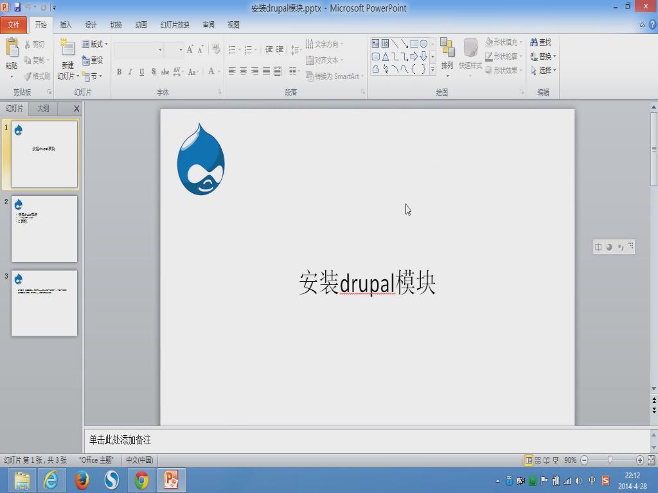
Task: Switch to the 幻灯片放映 slide show tab
Action: [x=175, y=25]
